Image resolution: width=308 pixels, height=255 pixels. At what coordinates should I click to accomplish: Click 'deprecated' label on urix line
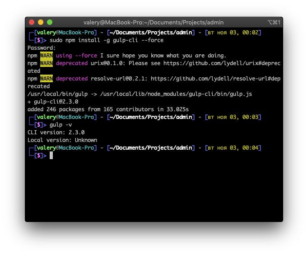pyautogui.click(x=72, y=63)
